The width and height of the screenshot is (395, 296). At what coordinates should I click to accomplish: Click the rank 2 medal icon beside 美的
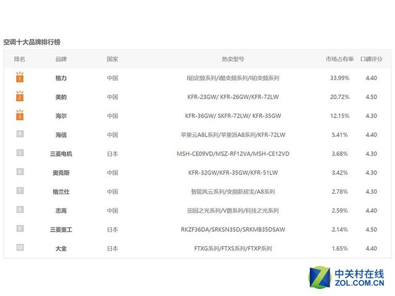[x=20, y=97]
